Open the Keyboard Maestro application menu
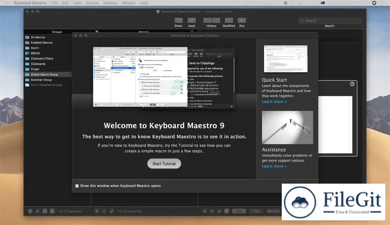 point(30,3)
